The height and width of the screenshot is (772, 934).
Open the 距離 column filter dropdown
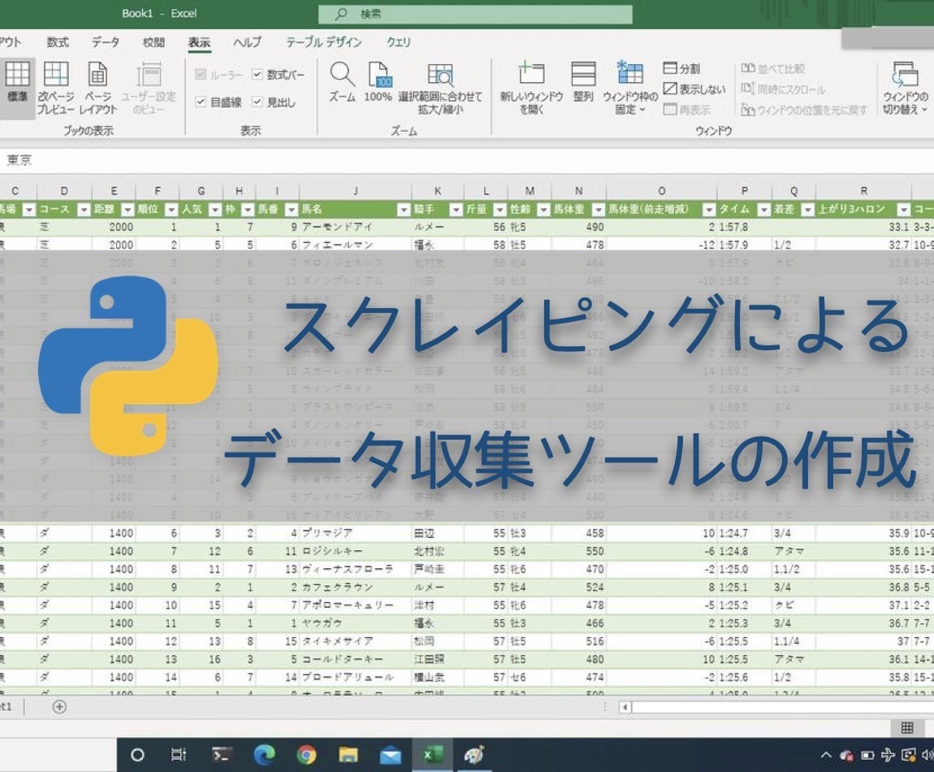[x=128, y=209]
